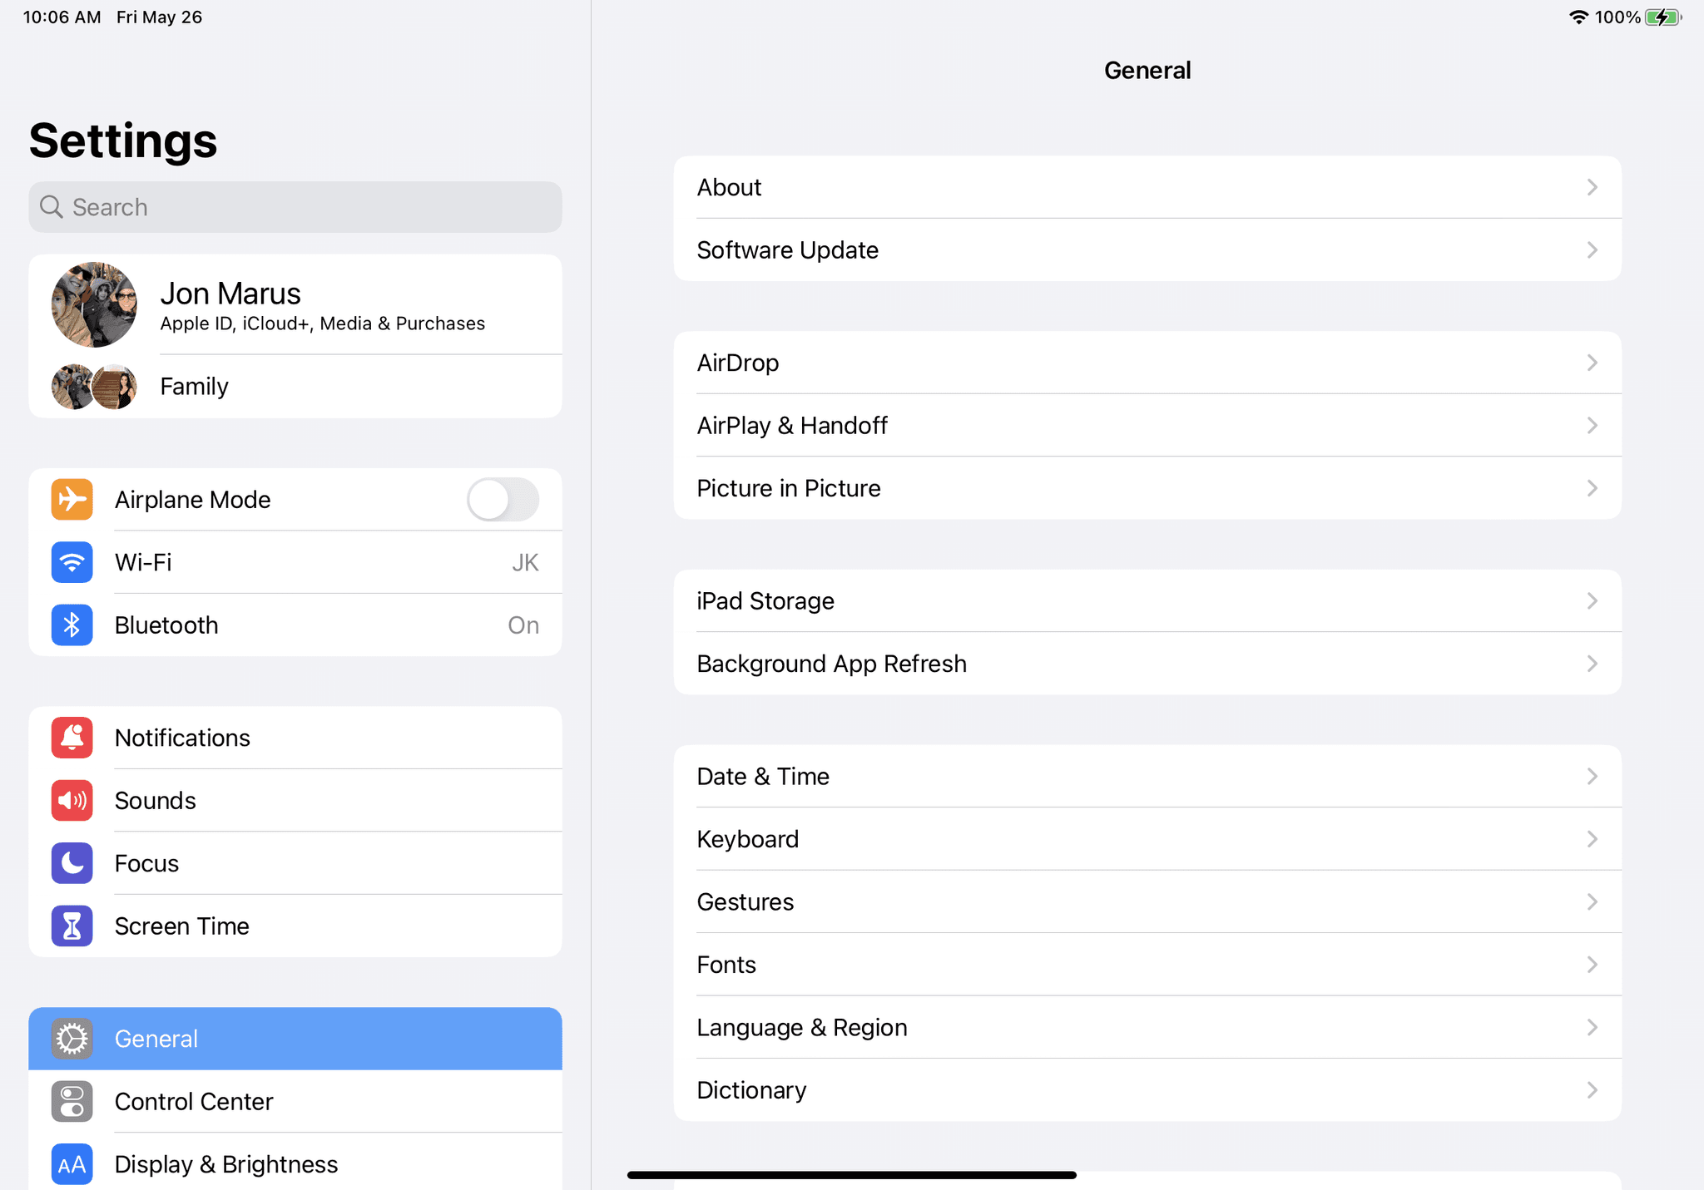Select General in the sidebar

click(295, 1039)
